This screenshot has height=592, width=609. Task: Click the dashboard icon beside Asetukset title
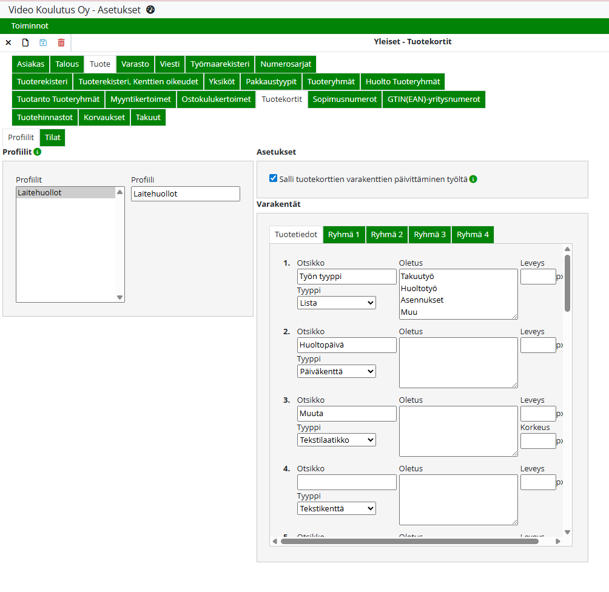pos(151,10)
